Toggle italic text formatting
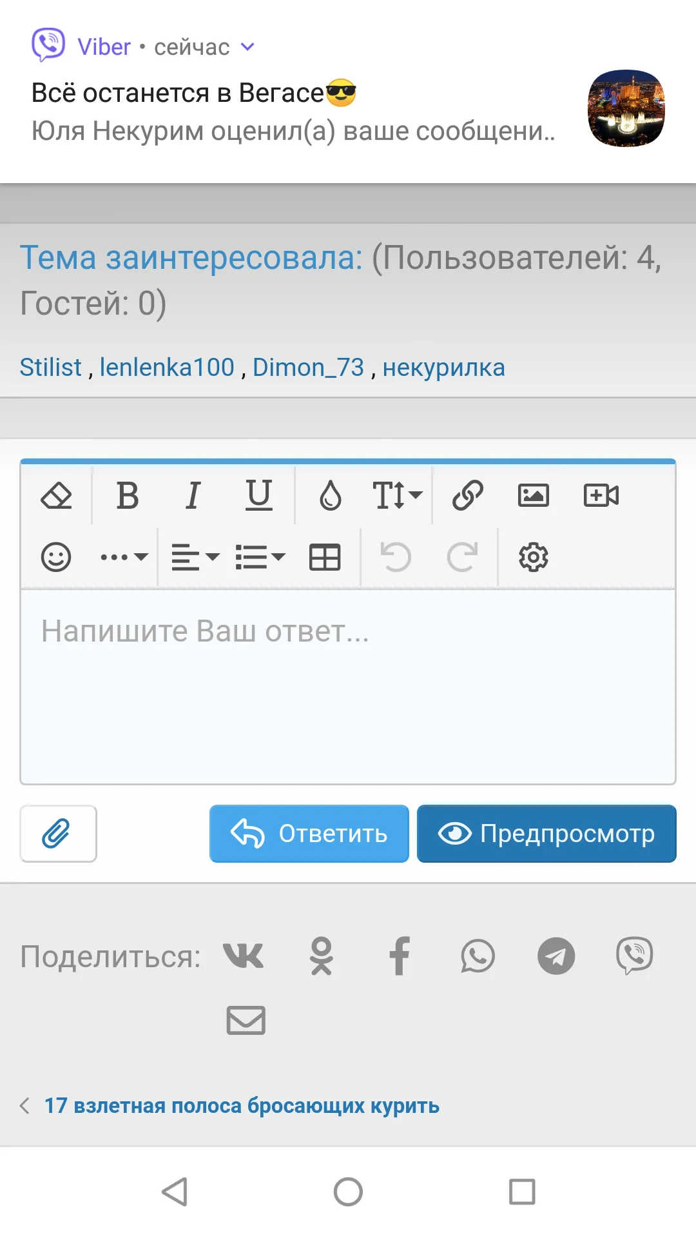This screenshot has height=1238, width=696. pyautogui.click(x=193, y=496)
